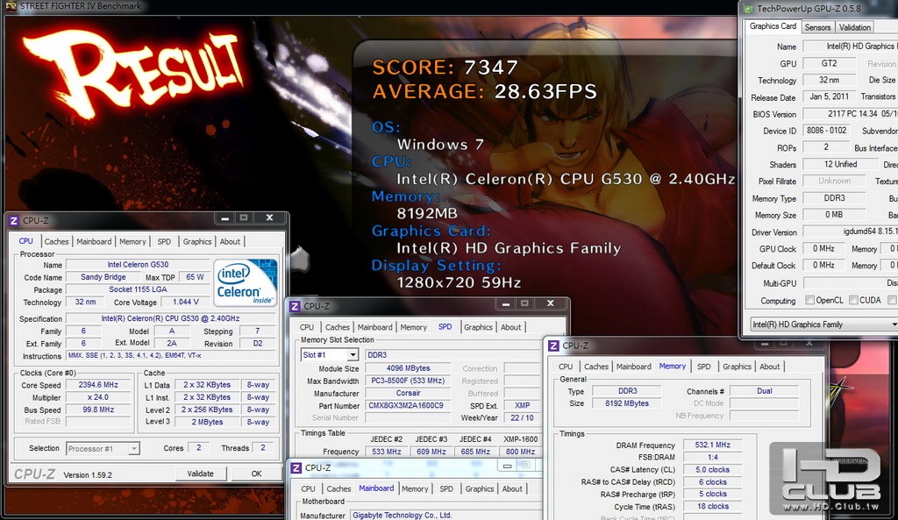Click the Validate button in CPU-Z
This screenshot has height=520, width=898.
coord(201,474)
